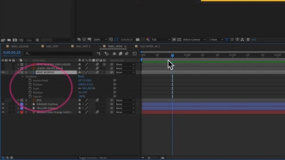The width and height of the screenshot is (285, 160).
Task: Toggle visibility eye of MIKE MURPHY layer
Action: (3, 72)
